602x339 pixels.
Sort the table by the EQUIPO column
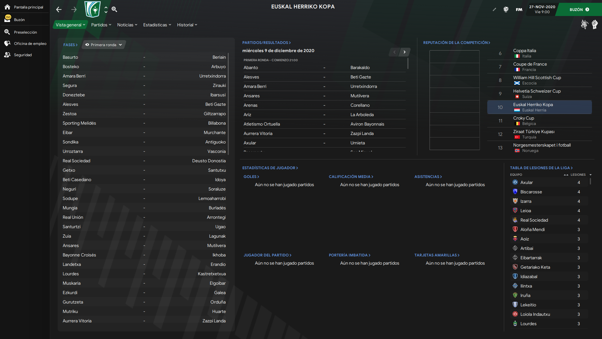(x=516, y=175)
